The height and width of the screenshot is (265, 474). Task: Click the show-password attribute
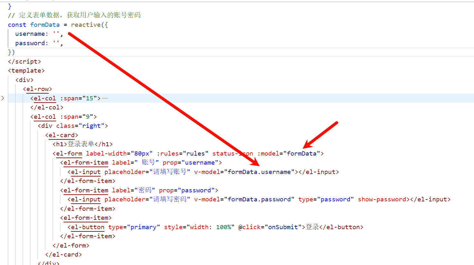[382, 199]
